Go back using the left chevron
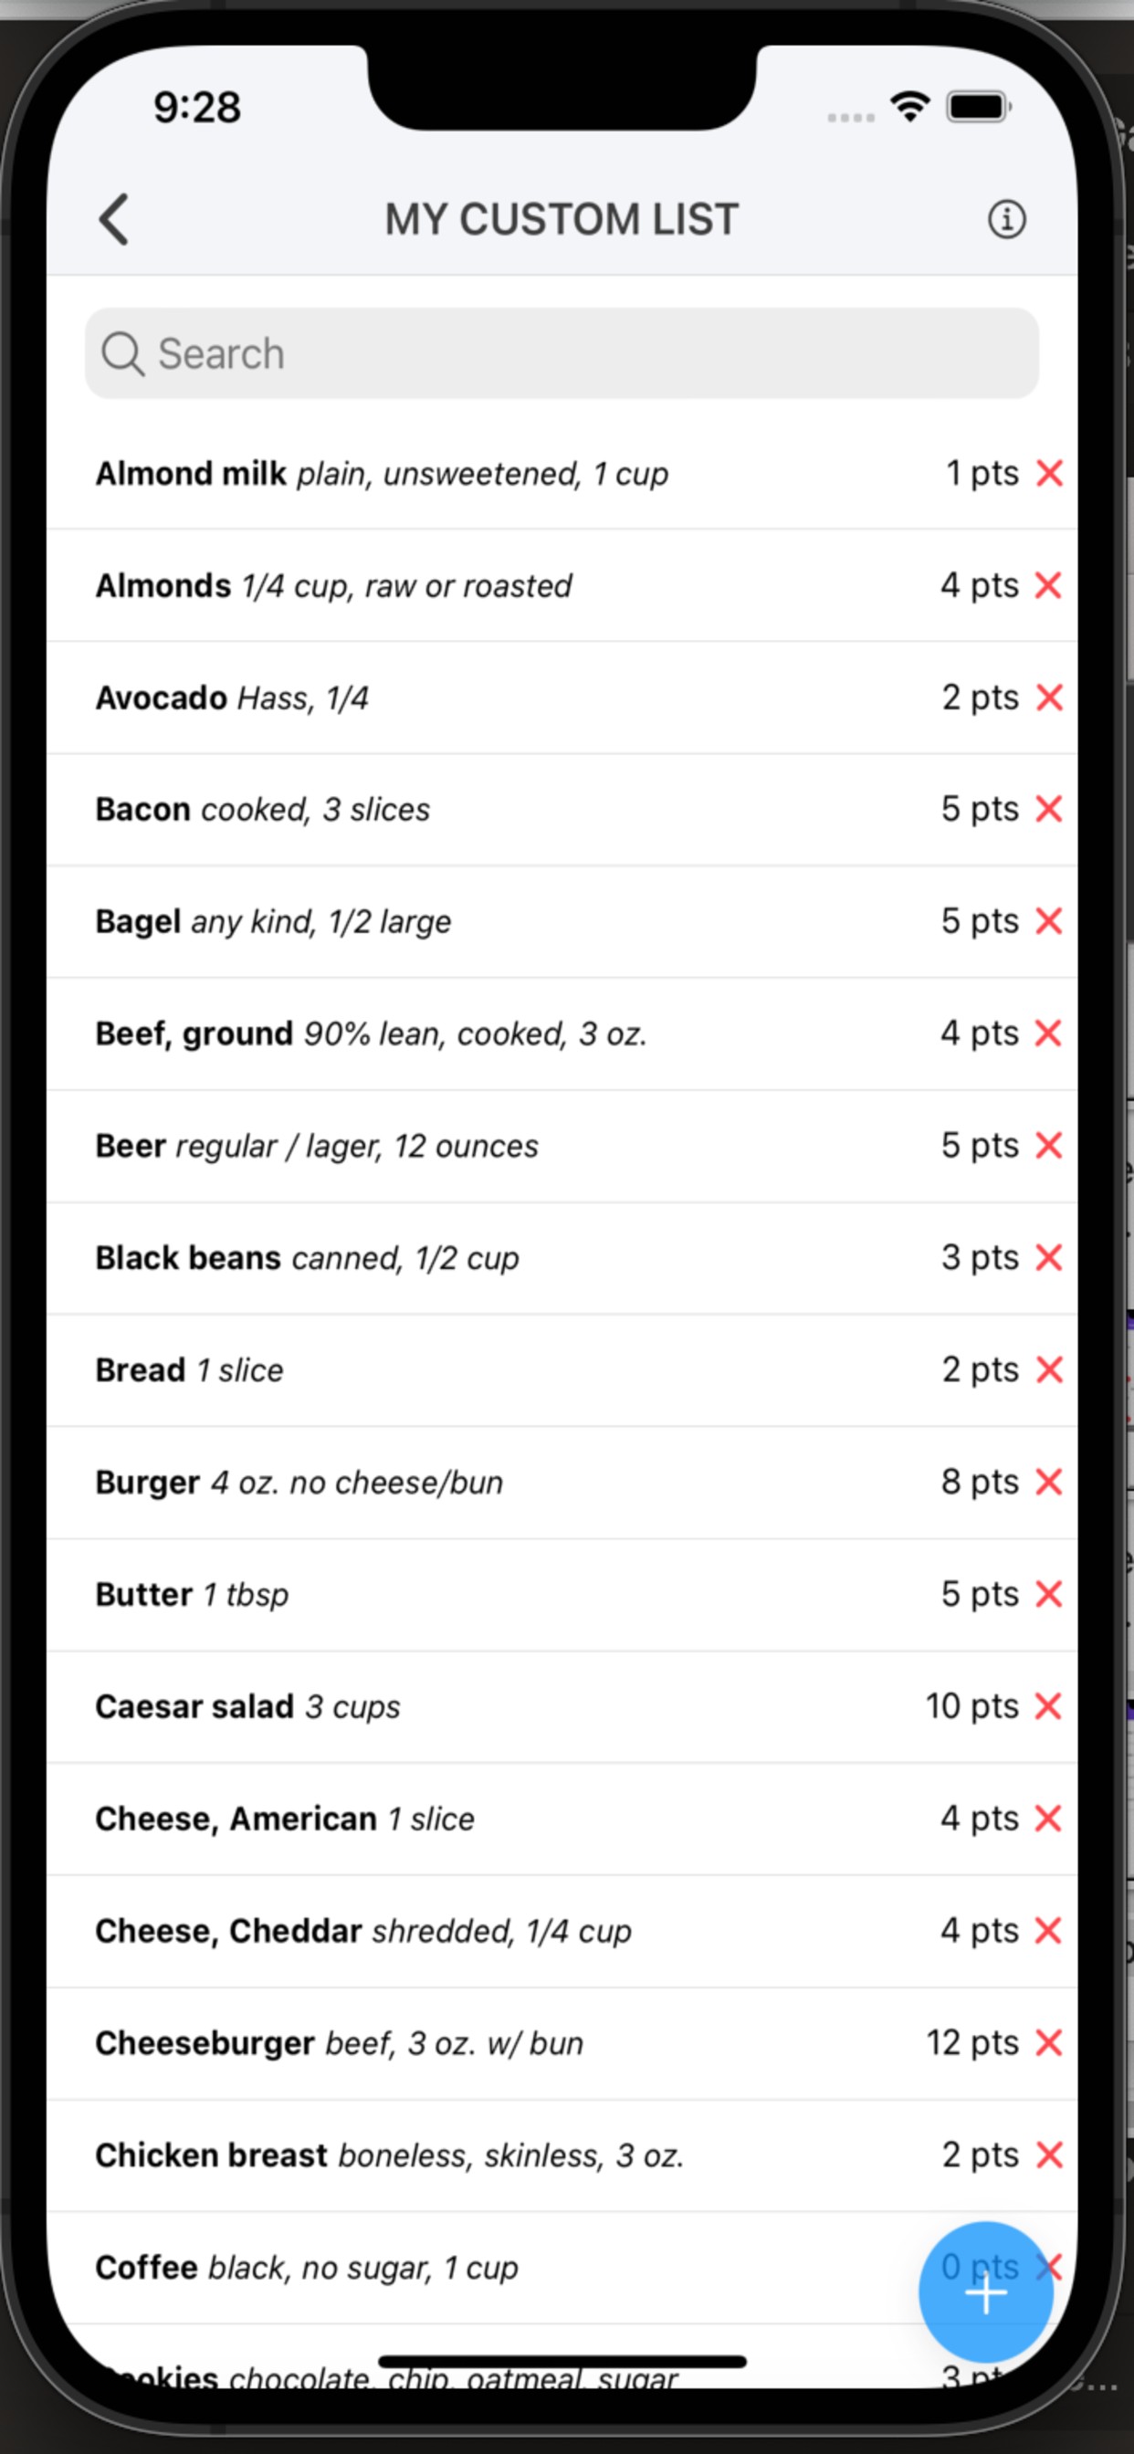 pos(114,219)
